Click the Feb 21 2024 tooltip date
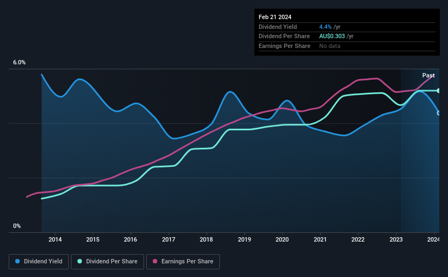This screenshot has height=277, width=448. tap(275, 17)
